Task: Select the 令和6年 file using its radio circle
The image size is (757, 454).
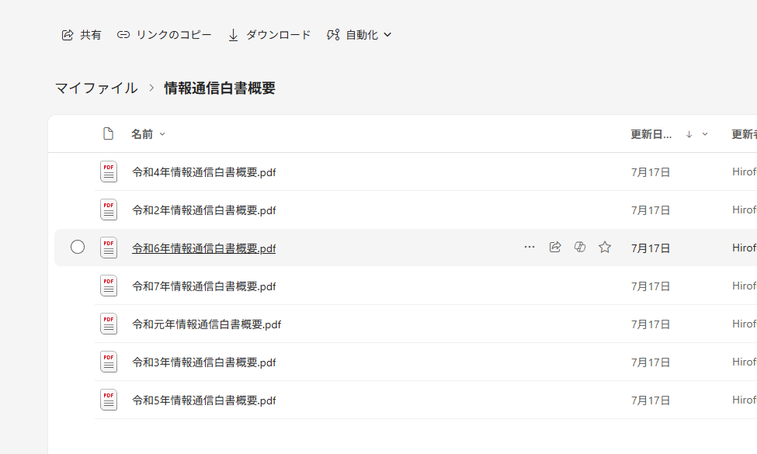Action: pos(78,248)
